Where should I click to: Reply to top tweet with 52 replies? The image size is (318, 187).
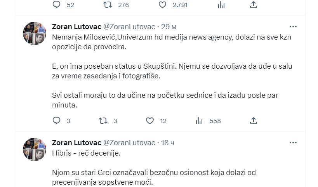[57, 5]
